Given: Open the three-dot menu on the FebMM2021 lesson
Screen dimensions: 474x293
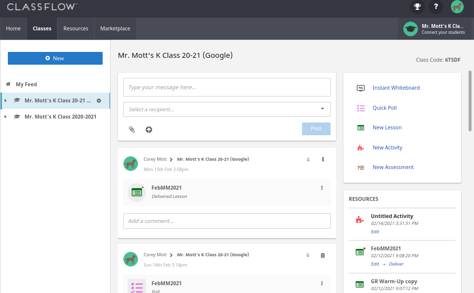Looking at the screenshot, I should (x=322, y=188).
